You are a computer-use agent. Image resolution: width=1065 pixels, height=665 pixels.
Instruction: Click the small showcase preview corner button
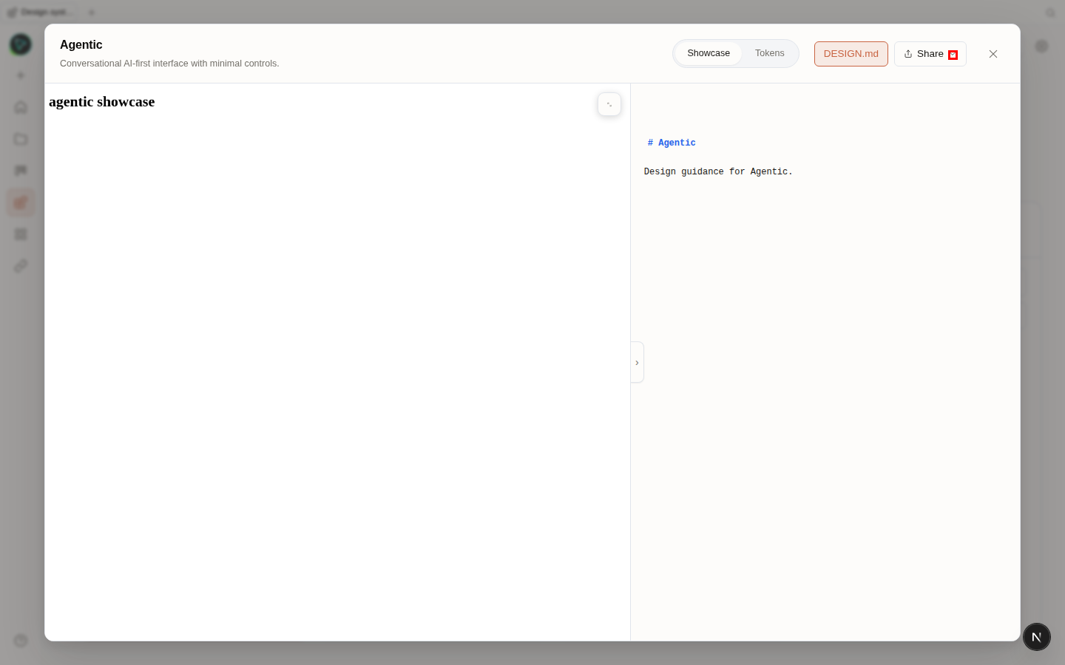click(x=609, y=104)
